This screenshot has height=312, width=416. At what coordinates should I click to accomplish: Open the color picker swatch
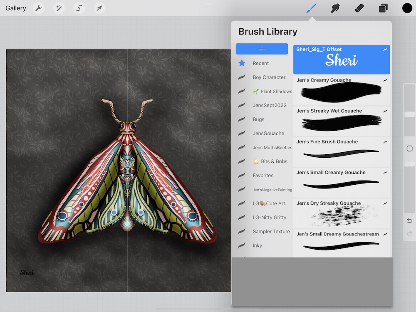click(407, 8)
